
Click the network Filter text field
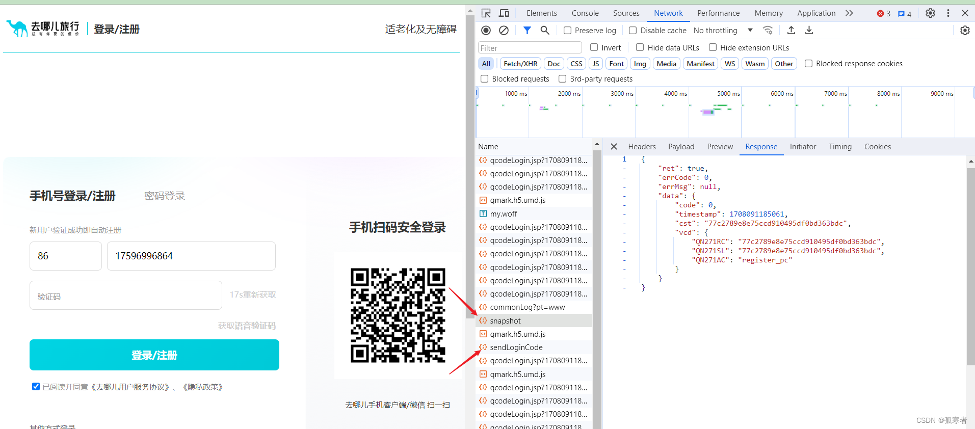click(x=530, y=48)
